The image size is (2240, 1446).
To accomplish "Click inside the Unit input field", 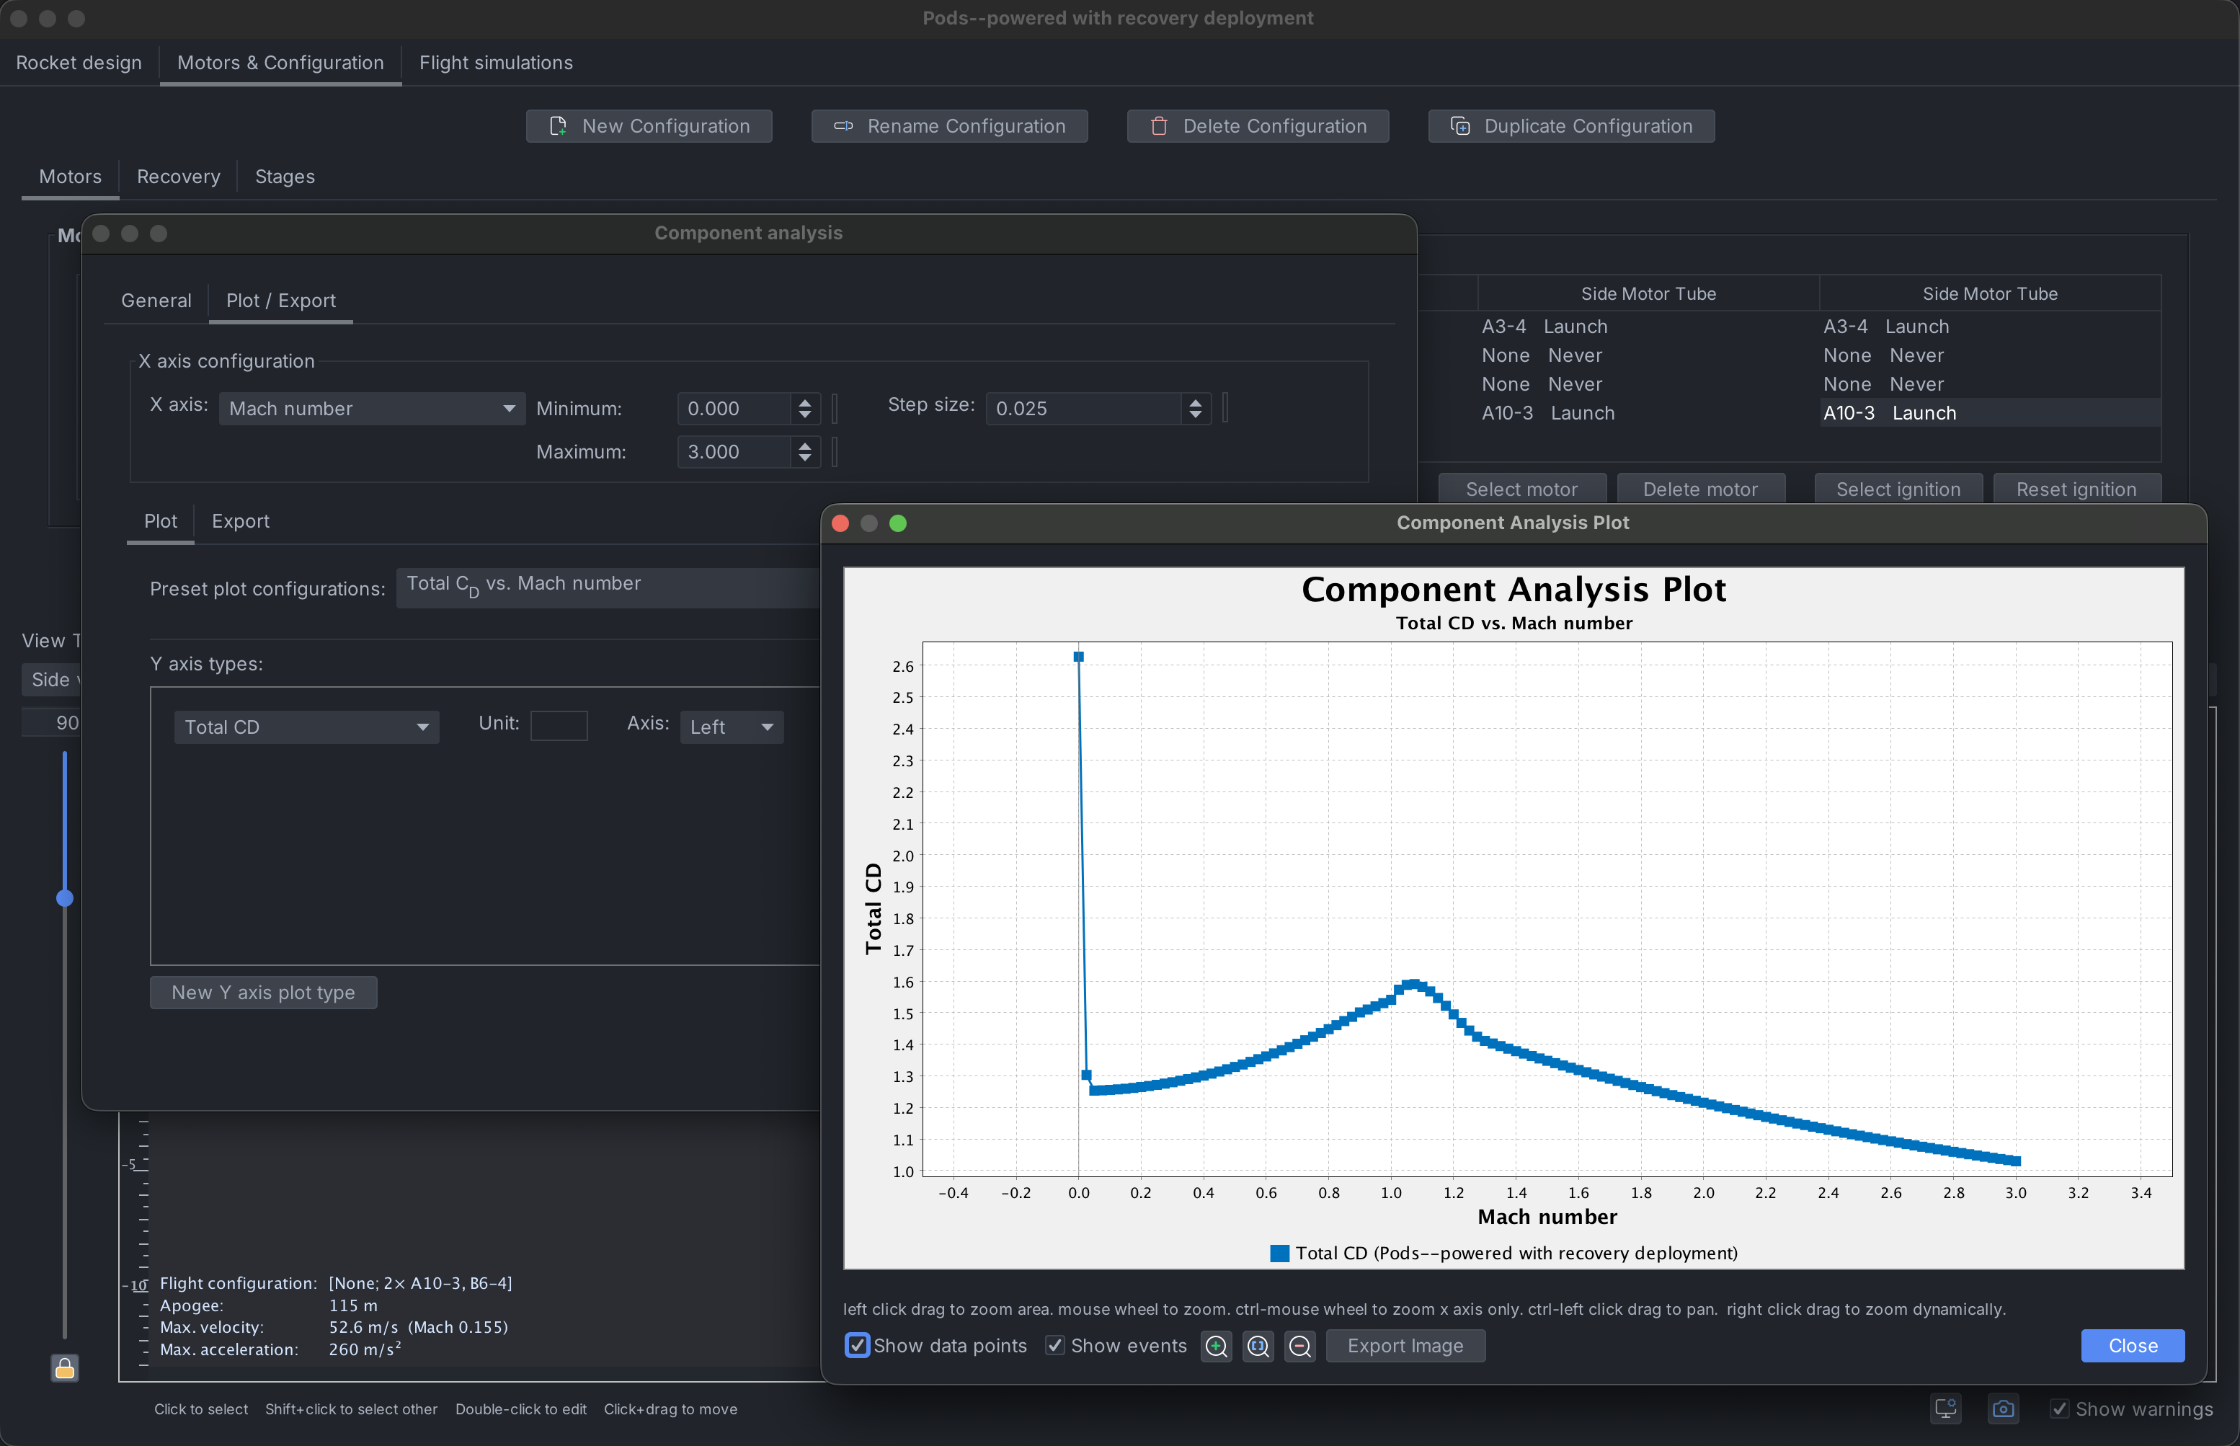I will pyautogui.click(x=559, y=725).
